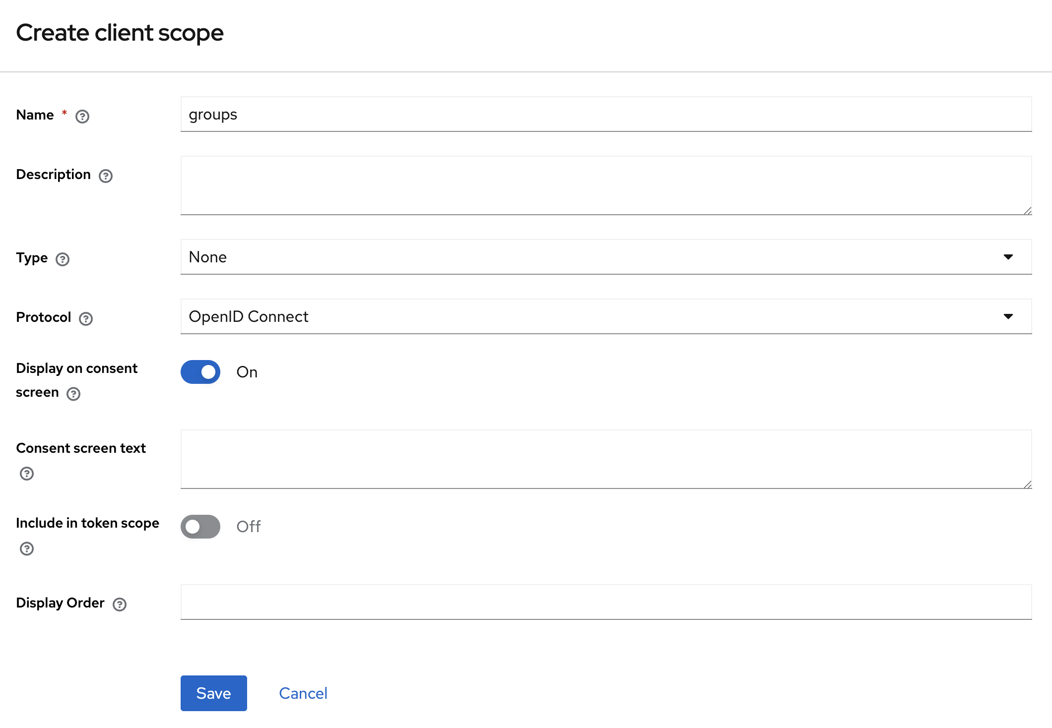Enable the Include in token scope switch

pos(200,527)
